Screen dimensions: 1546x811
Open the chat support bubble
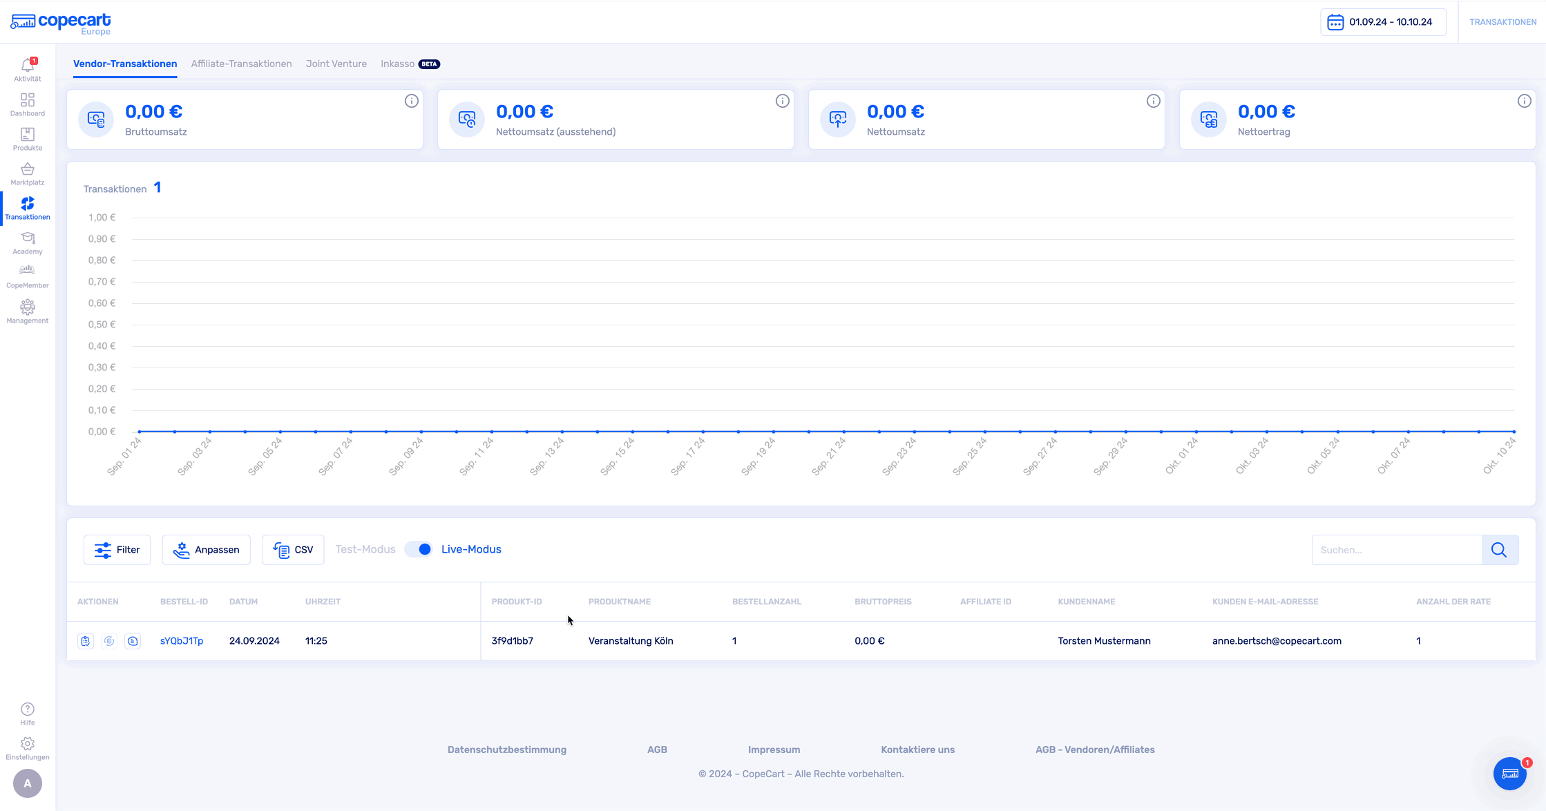1509,773
